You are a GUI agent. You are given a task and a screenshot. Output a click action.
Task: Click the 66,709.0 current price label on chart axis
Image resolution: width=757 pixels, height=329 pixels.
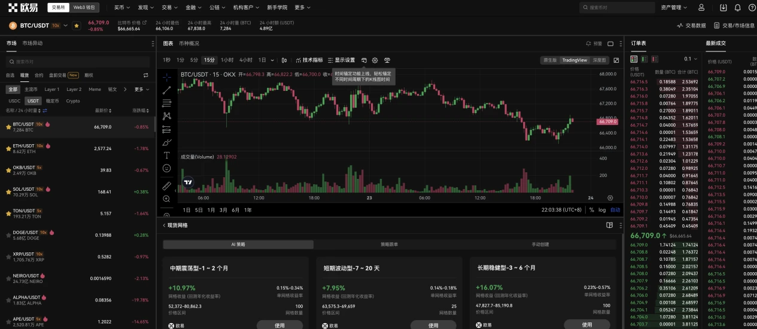(607, 121)
